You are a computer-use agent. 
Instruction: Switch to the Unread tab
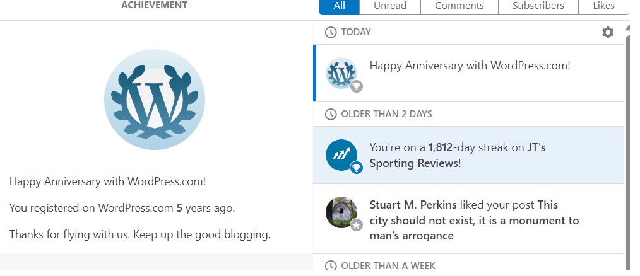pos(389,6)
